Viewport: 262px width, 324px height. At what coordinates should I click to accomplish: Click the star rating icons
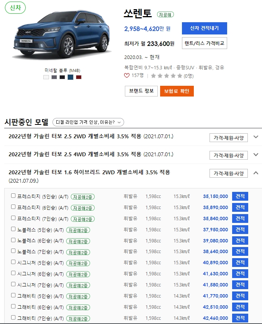point(166,76)
